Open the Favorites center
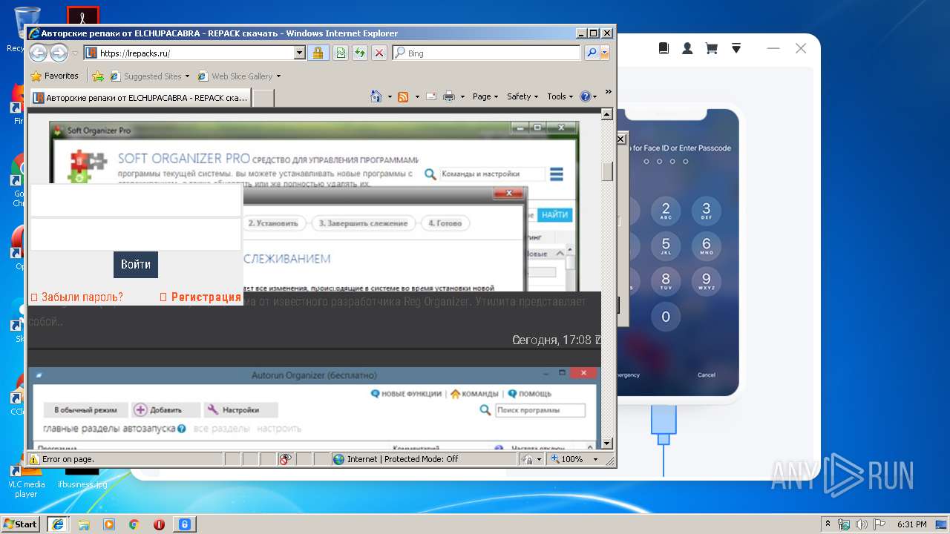This screenshot has height=534, width=950. (x=54, y=76)
